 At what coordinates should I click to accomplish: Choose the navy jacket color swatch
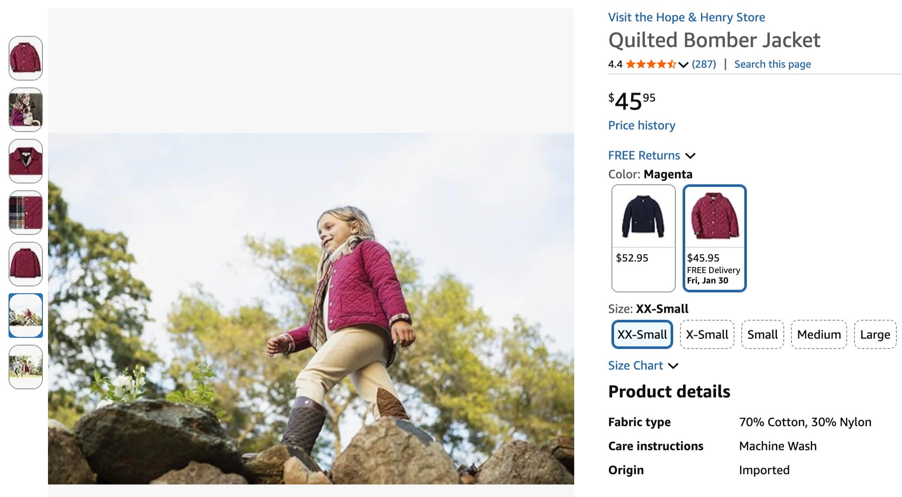(x=643, y=238)
